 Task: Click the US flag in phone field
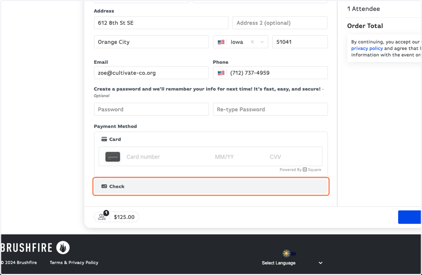pos(221,73)
